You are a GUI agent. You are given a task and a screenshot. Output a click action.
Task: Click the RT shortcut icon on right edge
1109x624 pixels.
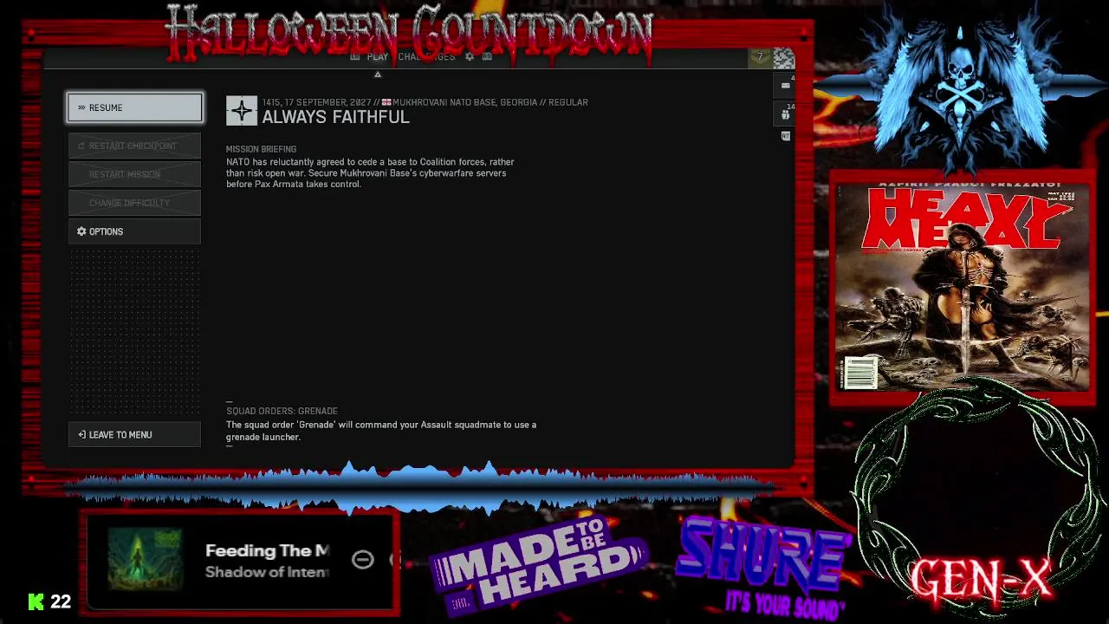point(786,136)
